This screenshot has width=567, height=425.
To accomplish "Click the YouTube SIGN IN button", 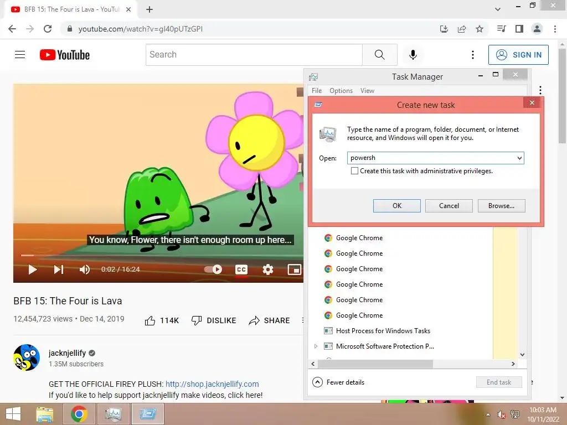I will (518, 55).
